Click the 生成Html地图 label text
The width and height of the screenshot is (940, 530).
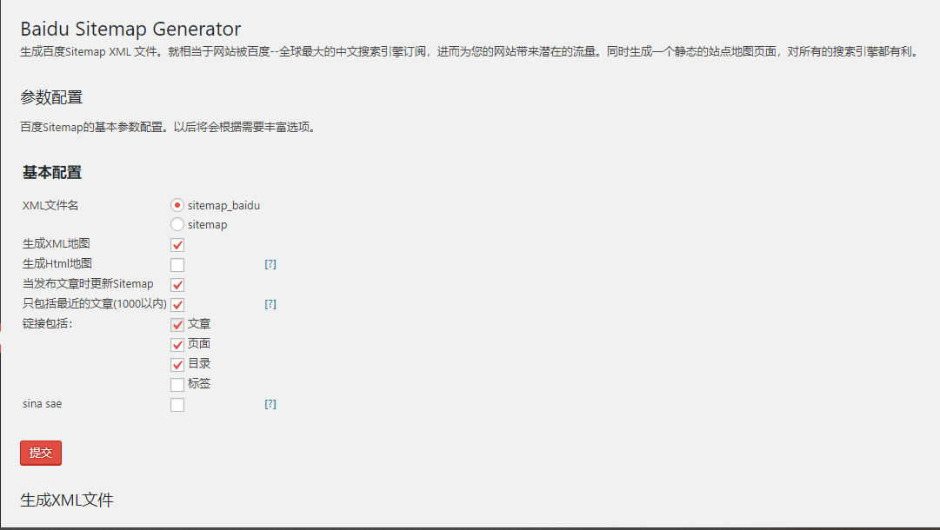(57, 263)
